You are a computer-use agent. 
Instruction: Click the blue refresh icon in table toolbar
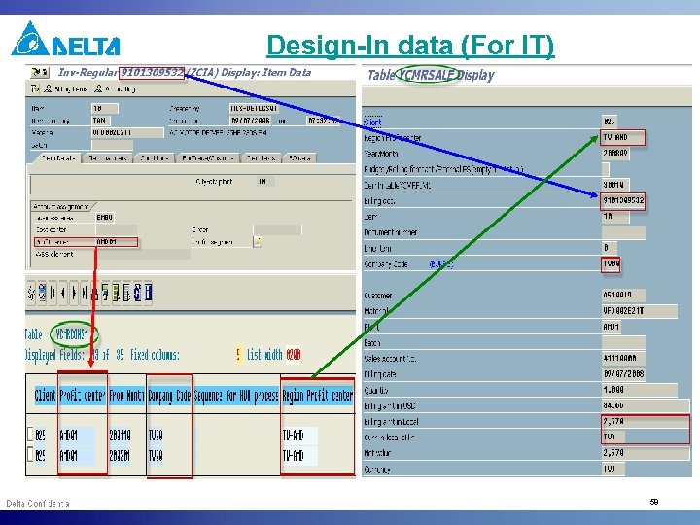tap(137, 293)
